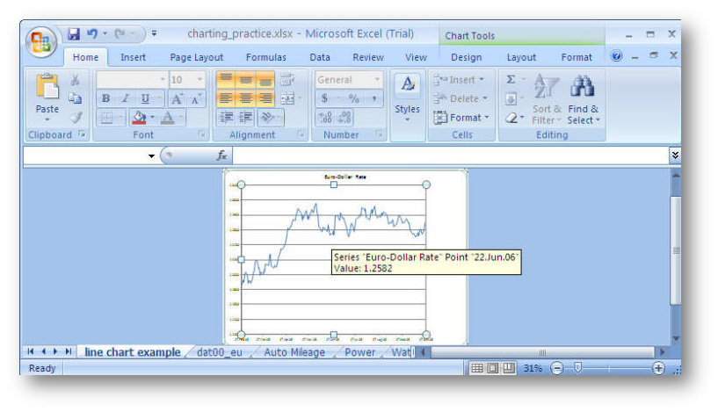The image size is (718, 412).
Task: Click the zoom slider handle
Action: (x=577, y=369)
